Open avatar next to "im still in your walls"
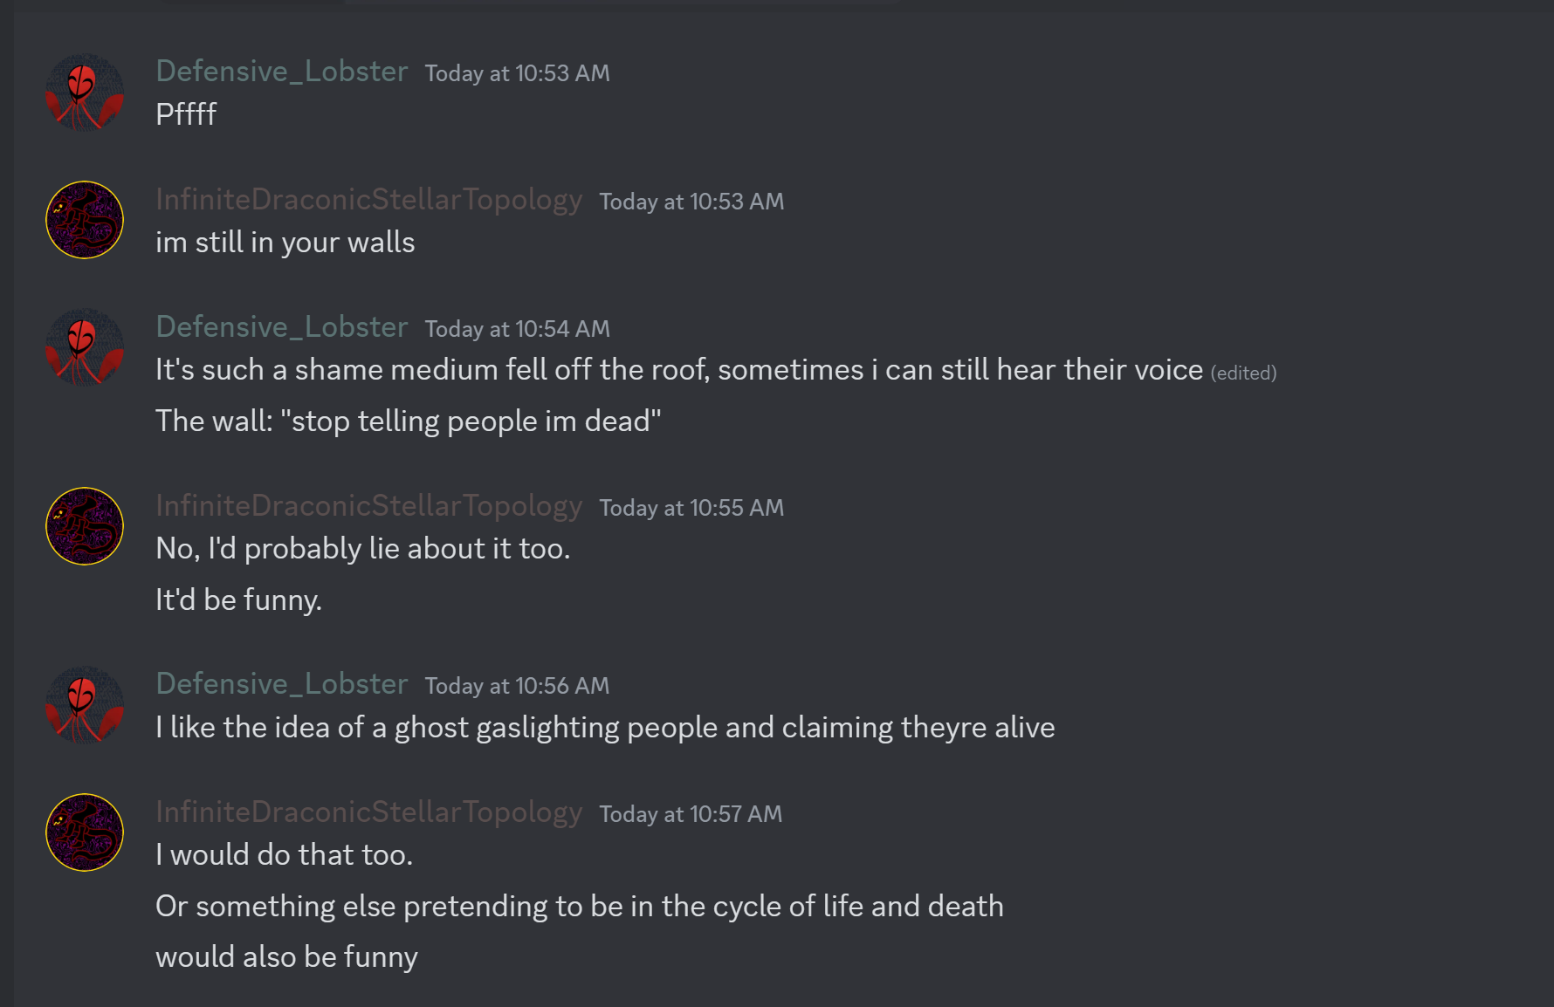This screenshot has width=1554, height=1007. pyautogui.click(x=85, y=220)
